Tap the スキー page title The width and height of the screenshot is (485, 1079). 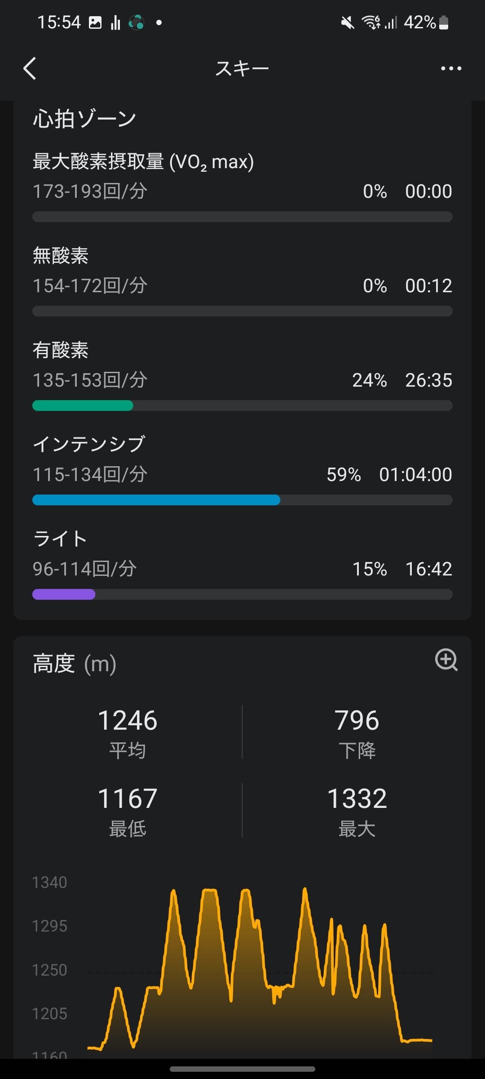click(x=242, y=69)
